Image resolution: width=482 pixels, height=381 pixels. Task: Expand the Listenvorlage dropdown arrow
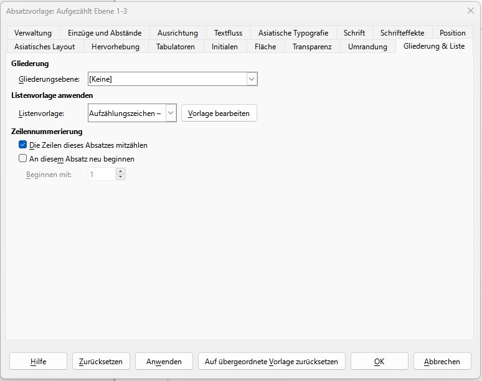tap(171, 113)
